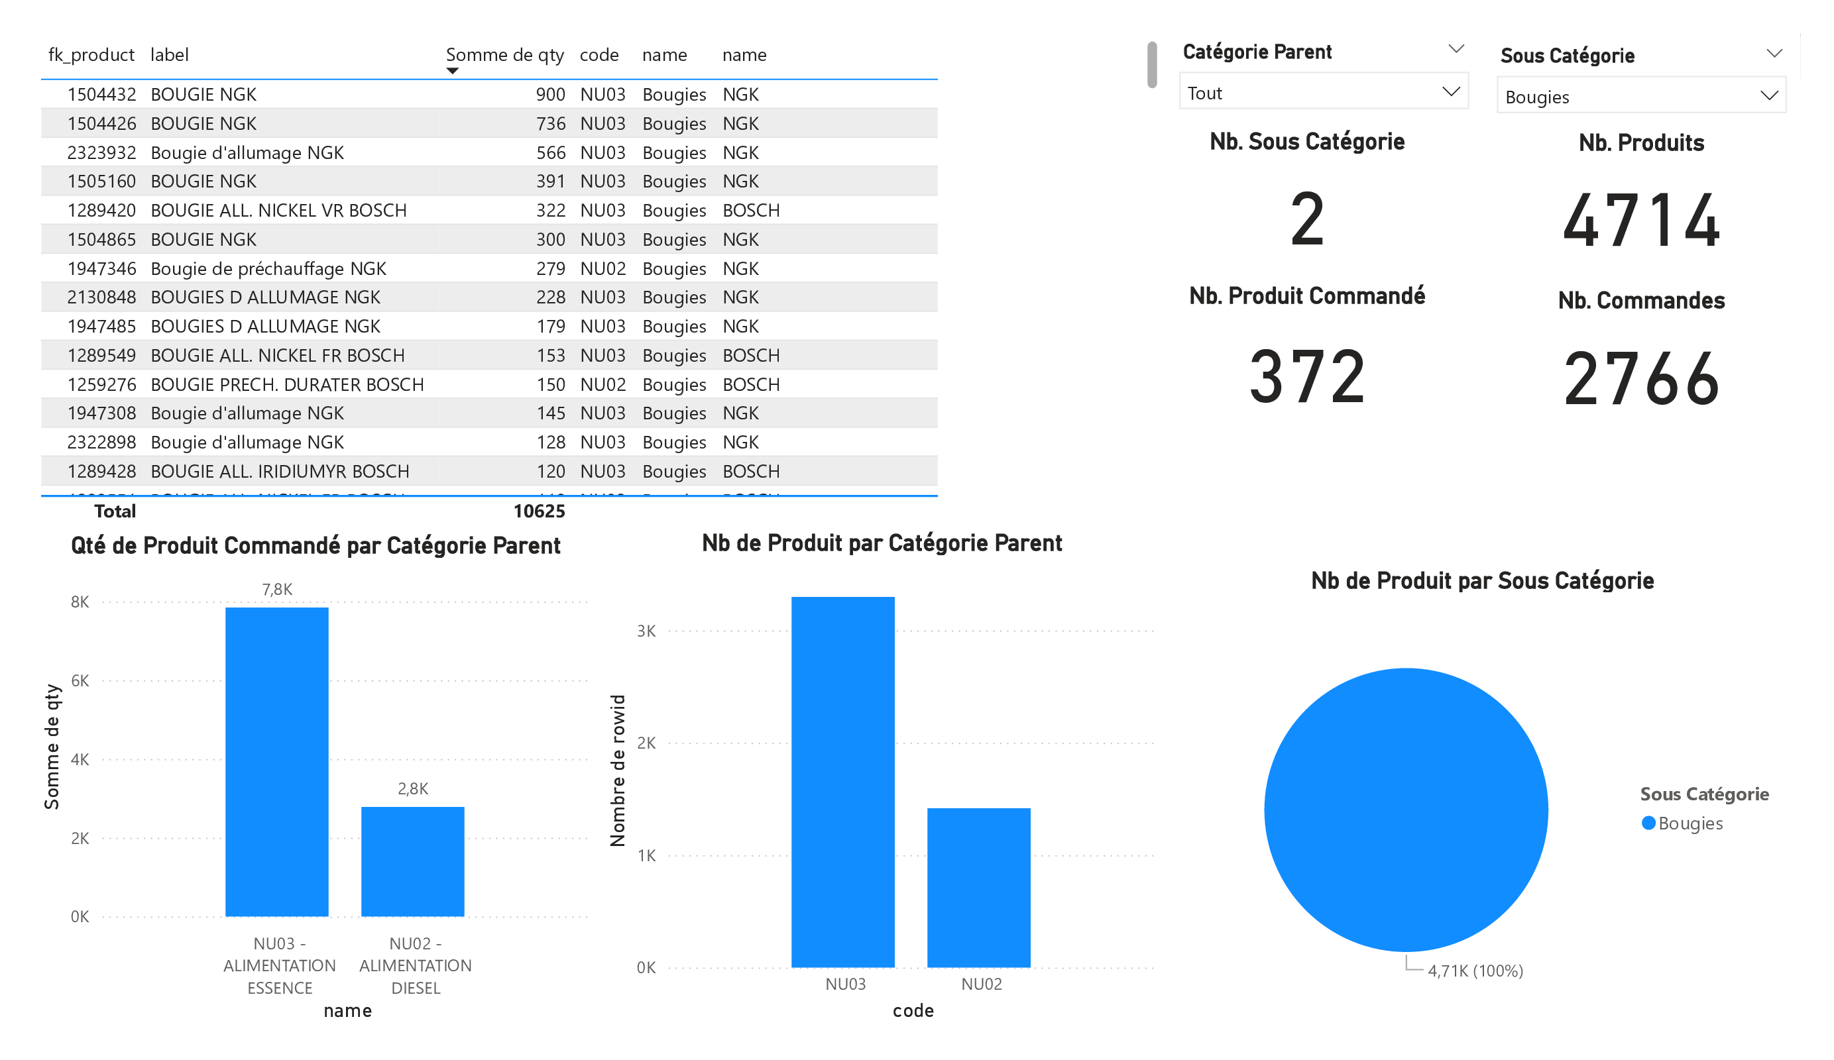Image resolution: width=1834 pixels, height=1060 pixels.
Task: Click the Bougies legend color marker
Action: click(x=1648, y=823)
